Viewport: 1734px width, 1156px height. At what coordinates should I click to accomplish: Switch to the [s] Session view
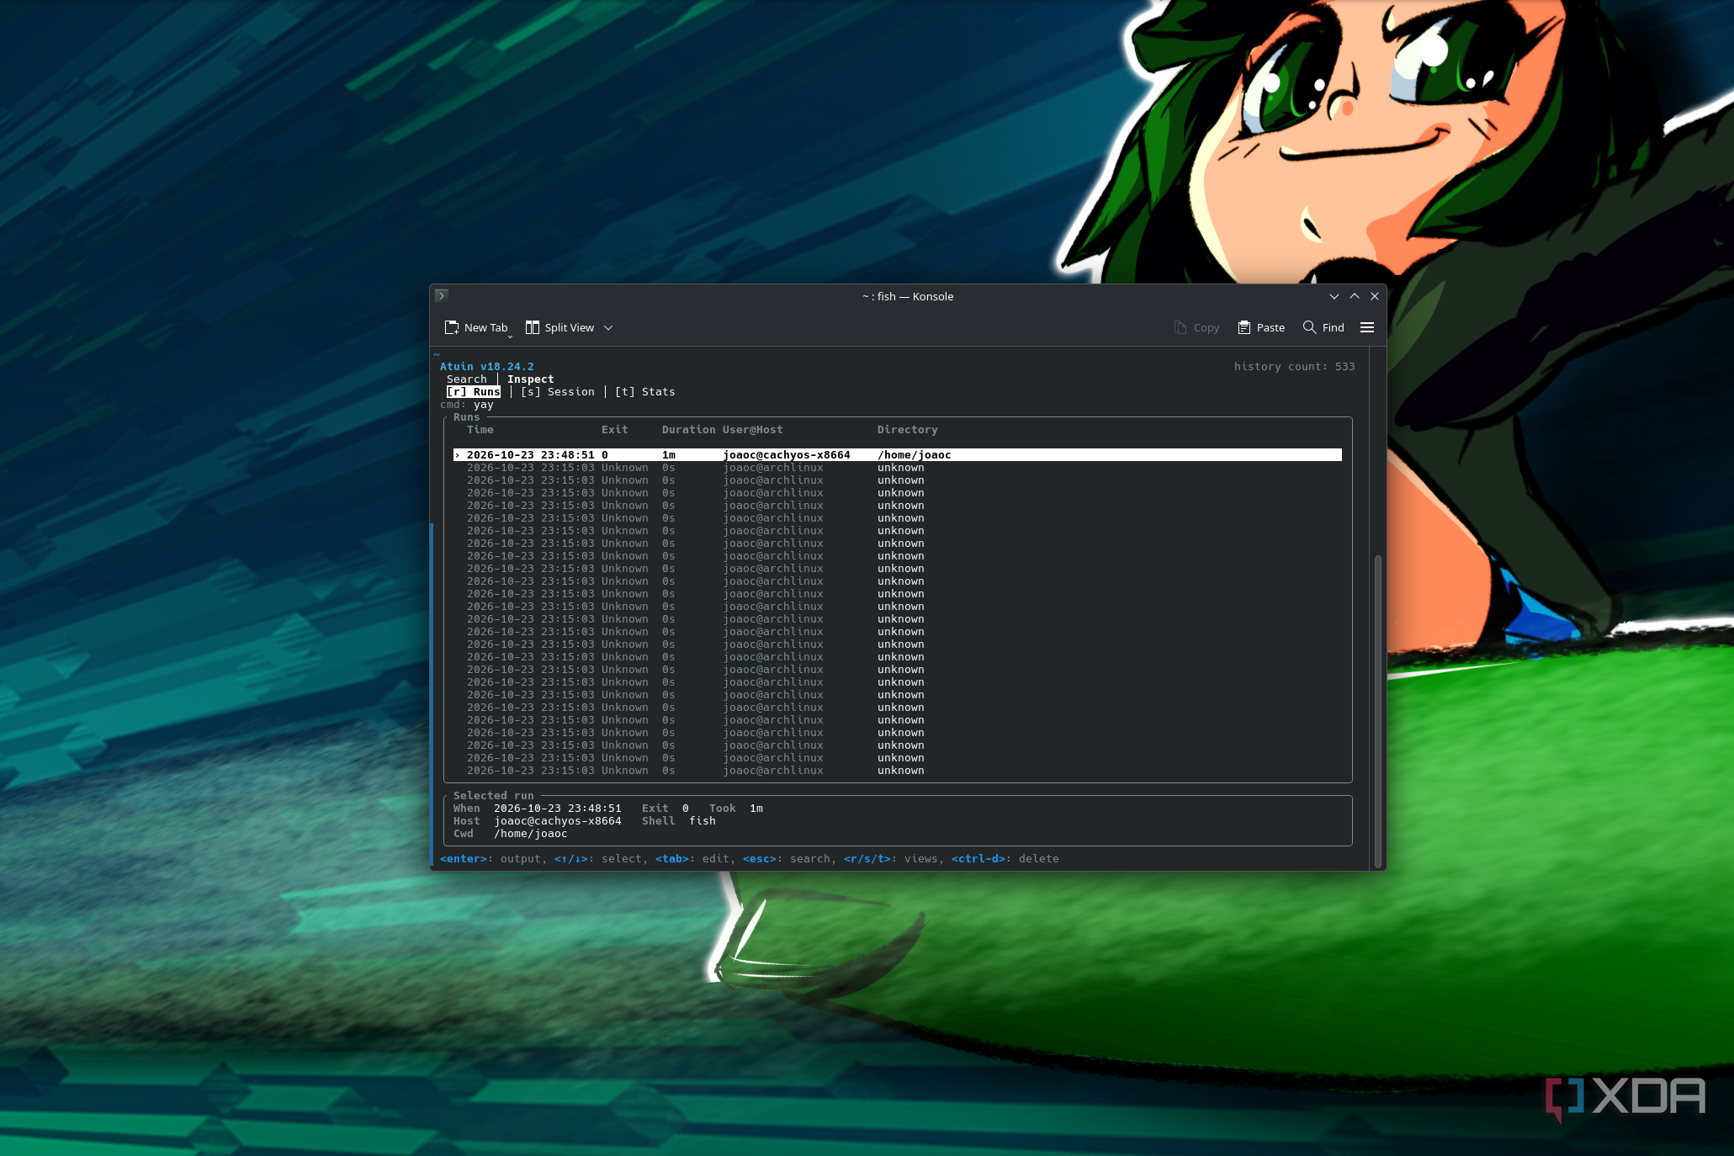tap(558, 392)
